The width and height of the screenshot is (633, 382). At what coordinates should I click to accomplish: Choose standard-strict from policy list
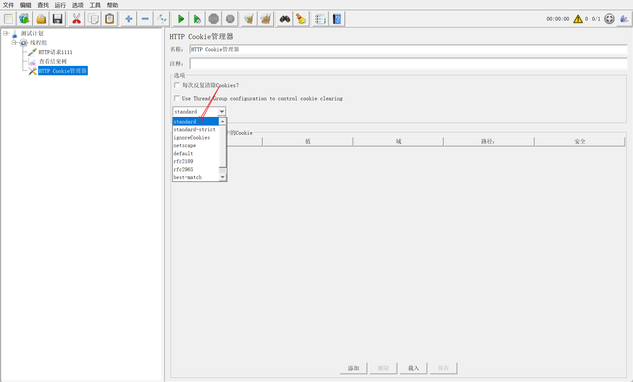(196, 130)
